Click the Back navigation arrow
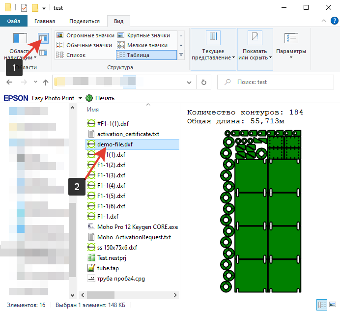 pos(9,82)
